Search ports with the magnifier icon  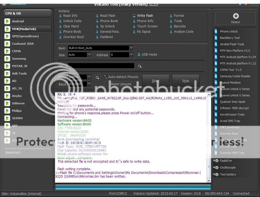click(x=98, y=77)
